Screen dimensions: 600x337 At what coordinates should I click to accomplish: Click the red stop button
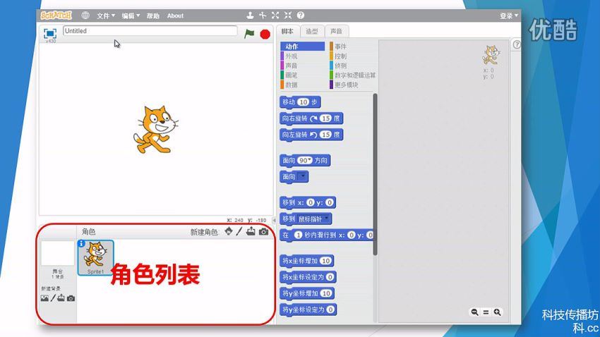(x=265, y=34)
